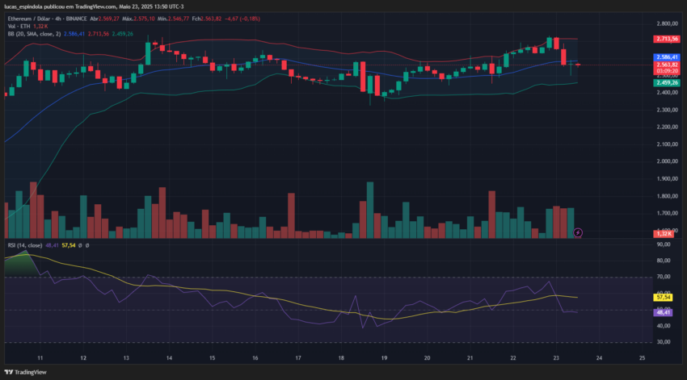687x380 pixels.
Task: Click the 70,00 level on RSI scale
Action: pos(664,277)
